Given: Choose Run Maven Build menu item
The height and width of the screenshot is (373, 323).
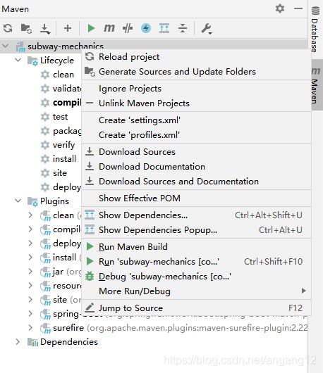Looking at the screenshot, I should (196, 247).
